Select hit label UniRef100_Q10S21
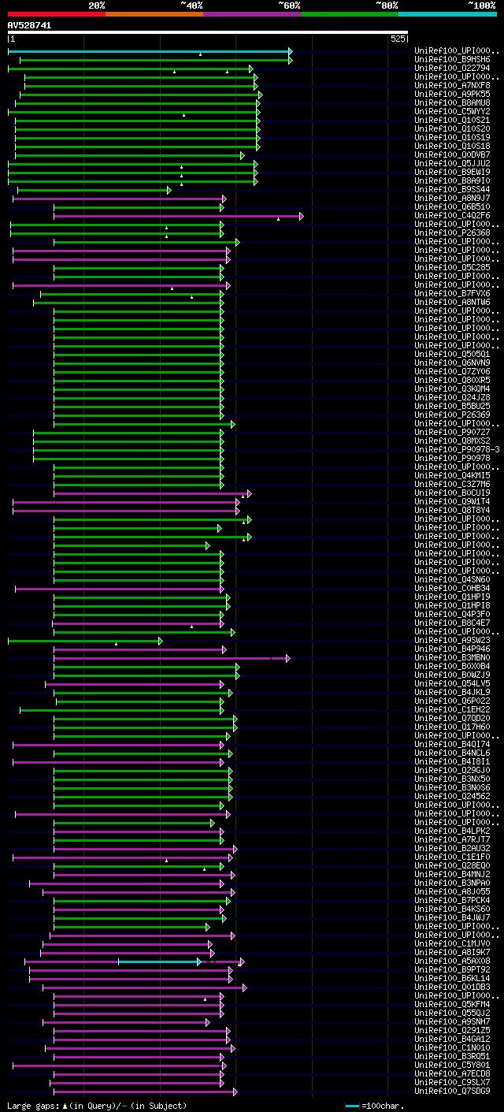This screenshot has height=1112, width=504. coord(452,120)
